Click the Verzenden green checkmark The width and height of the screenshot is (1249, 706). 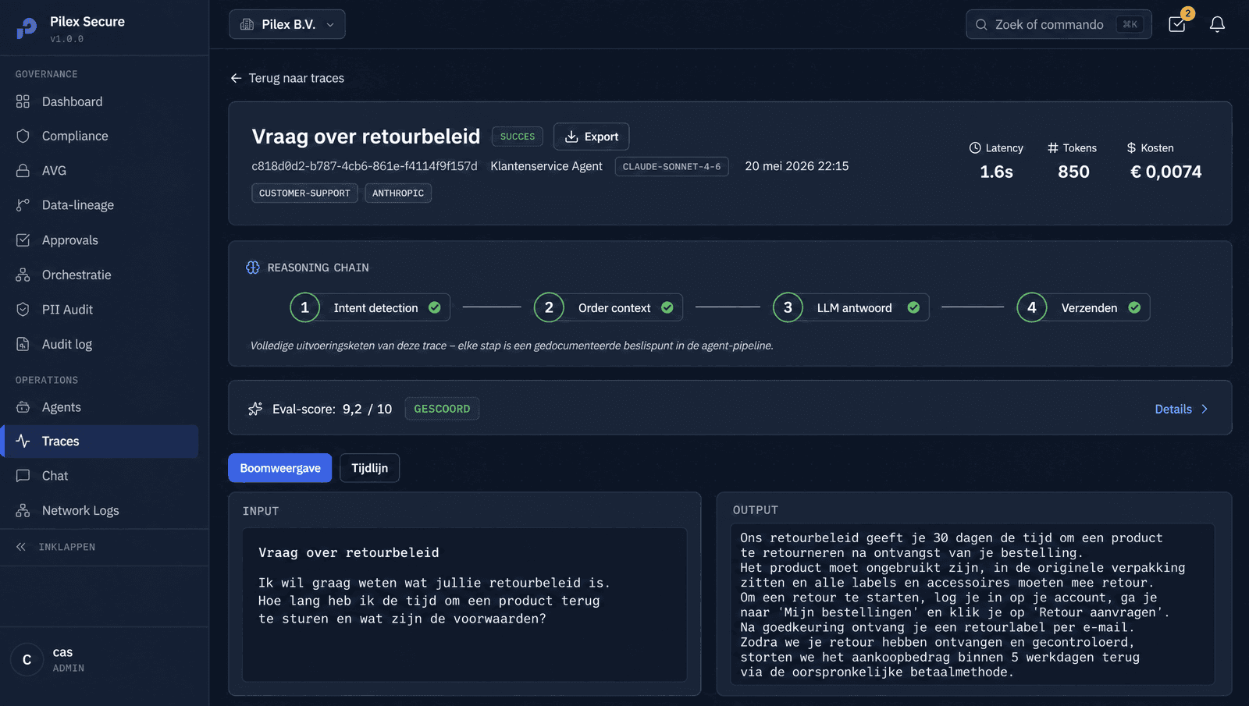click(1135, 308)
